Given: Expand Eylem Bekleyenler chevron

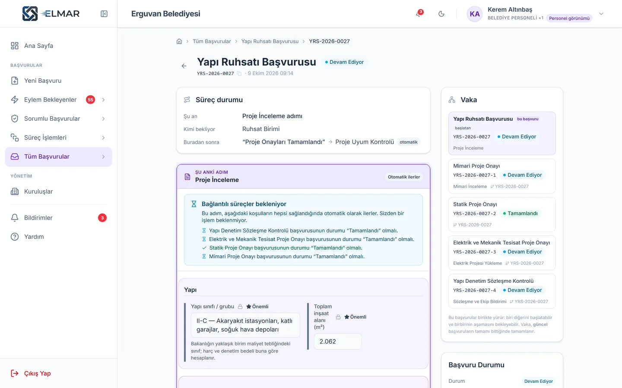Looking at the screenshot, I should 103,100.
